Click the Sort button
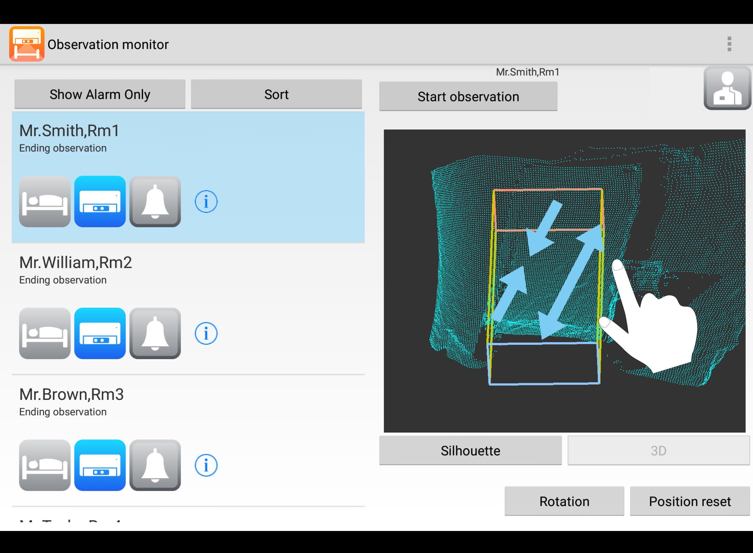The height and width of the screenshot is (553, 753). coord(276,94)
